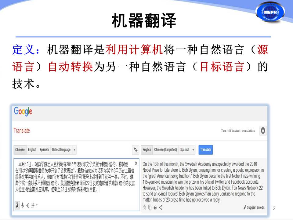Viewport: 293px width, 220px height.
Task: Copy translation using the clipboard icon
Action: pyautogui.click(x=150, y=207)
